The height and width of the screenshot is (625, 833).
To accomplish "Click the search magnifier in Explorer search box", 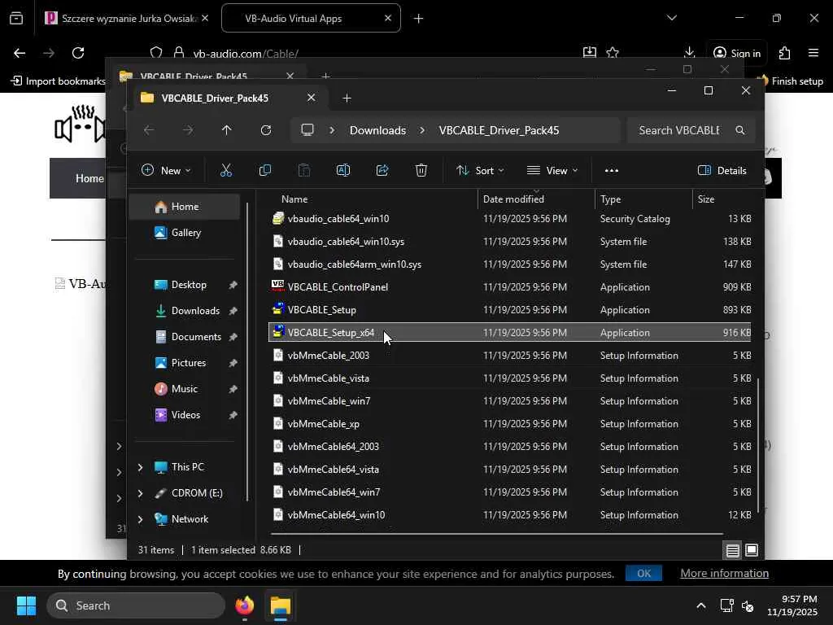I will (740, 130).
